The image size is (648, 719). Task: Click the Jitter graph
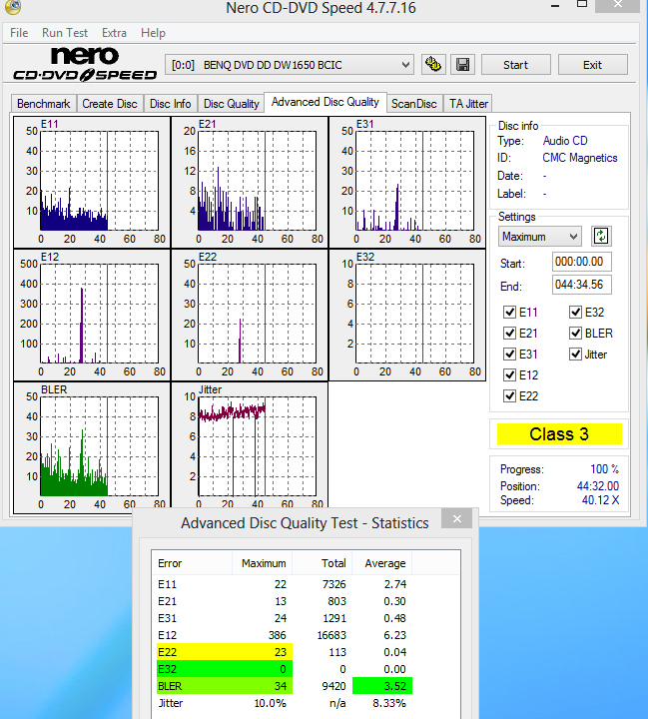coord(250,445)
